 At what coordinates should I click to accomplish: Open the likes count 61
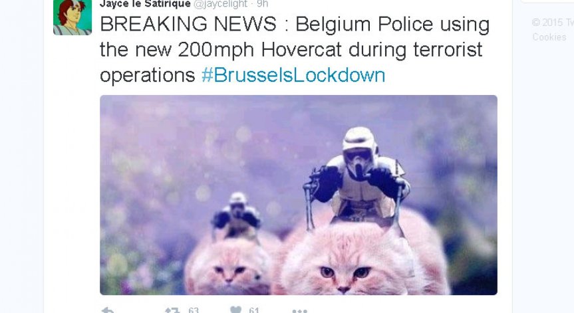(254, 310)
